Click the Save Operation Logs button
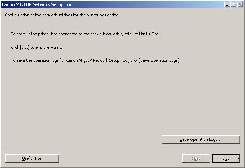 [201, 139]
